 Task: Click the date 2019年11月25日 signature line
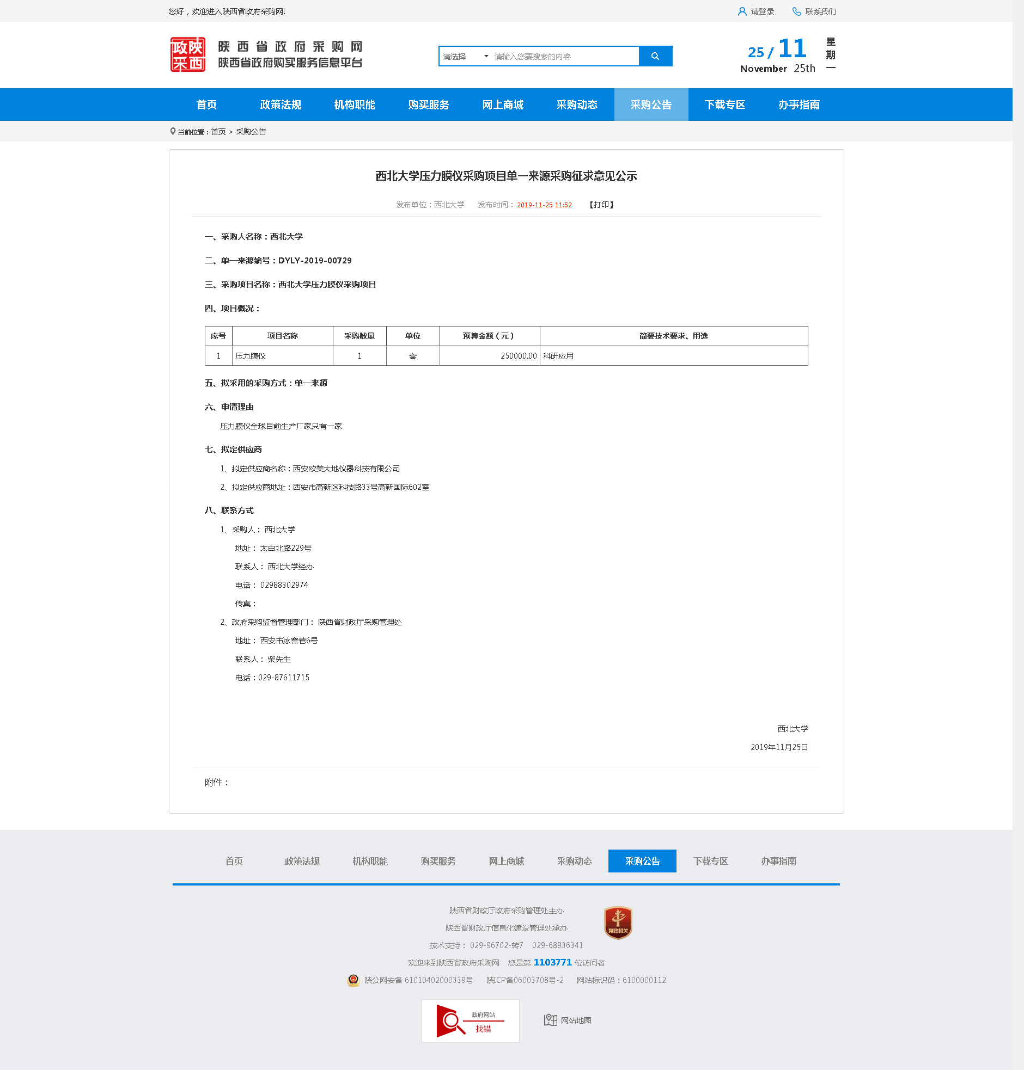coord(779,747)
